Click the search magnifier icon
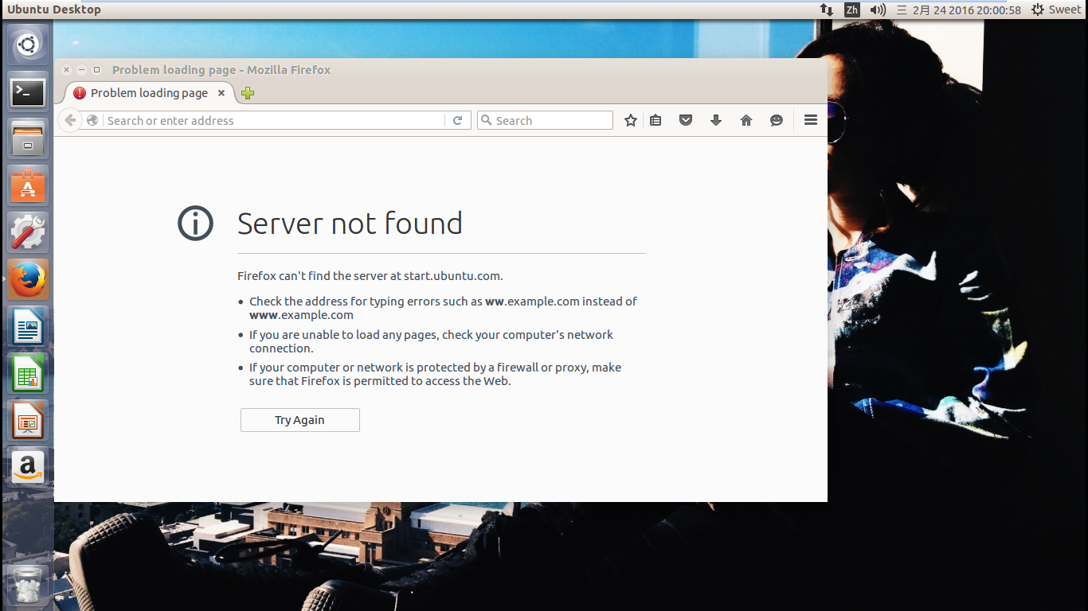The image size is (1088, 611). pos(486,120)
